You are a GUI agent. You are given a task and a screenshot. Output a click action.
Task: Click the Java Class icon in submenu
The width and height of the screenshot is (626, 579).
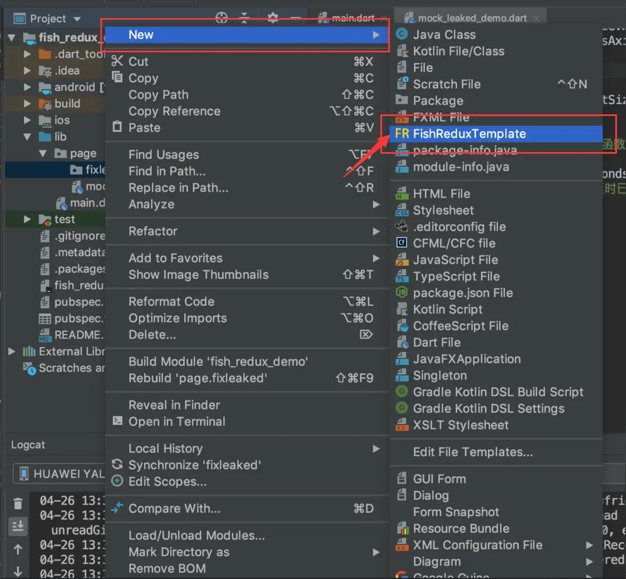[402, 34]
